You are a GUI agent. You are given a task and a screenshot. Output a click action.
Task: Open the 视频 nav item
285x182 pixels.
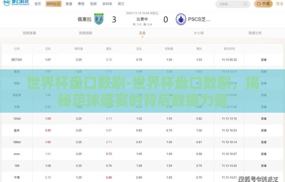(x=93, y=4)
